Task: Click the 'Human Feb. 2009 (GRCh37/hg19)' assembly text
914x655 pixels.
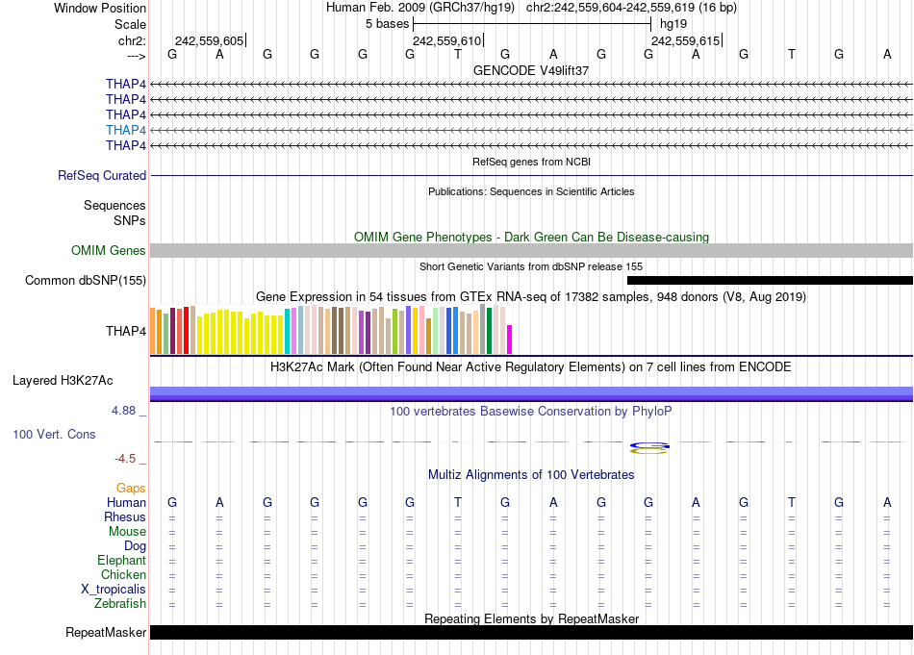Action: click(420, 8)
